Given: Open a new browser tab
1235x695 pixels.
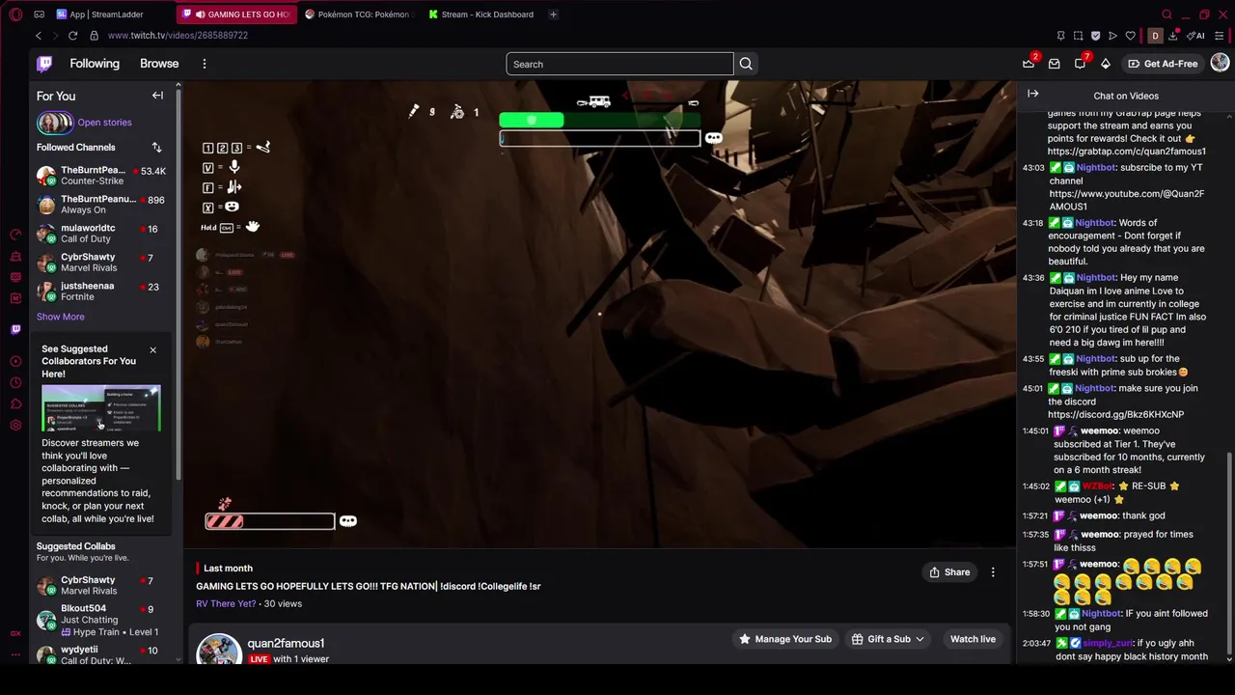Looking at the screenshot, I should (553, 14).
